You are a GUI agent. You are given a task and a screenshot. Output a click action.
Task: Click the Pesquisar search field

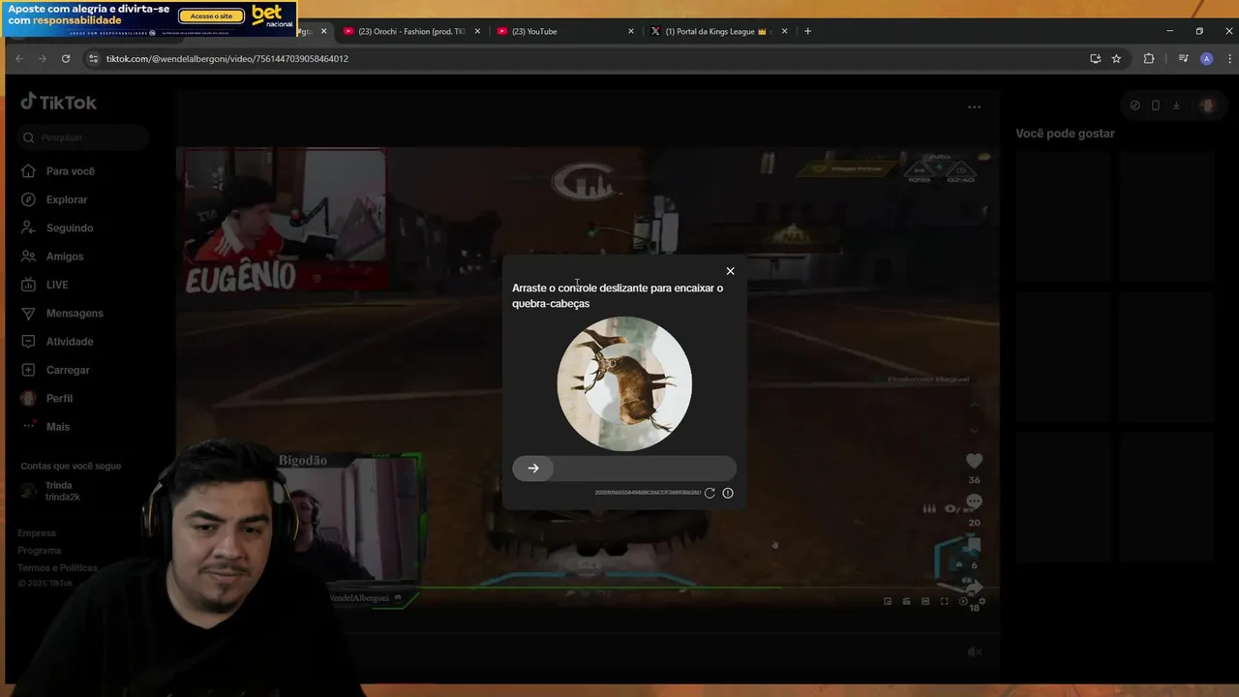click(x=83, y=137)
